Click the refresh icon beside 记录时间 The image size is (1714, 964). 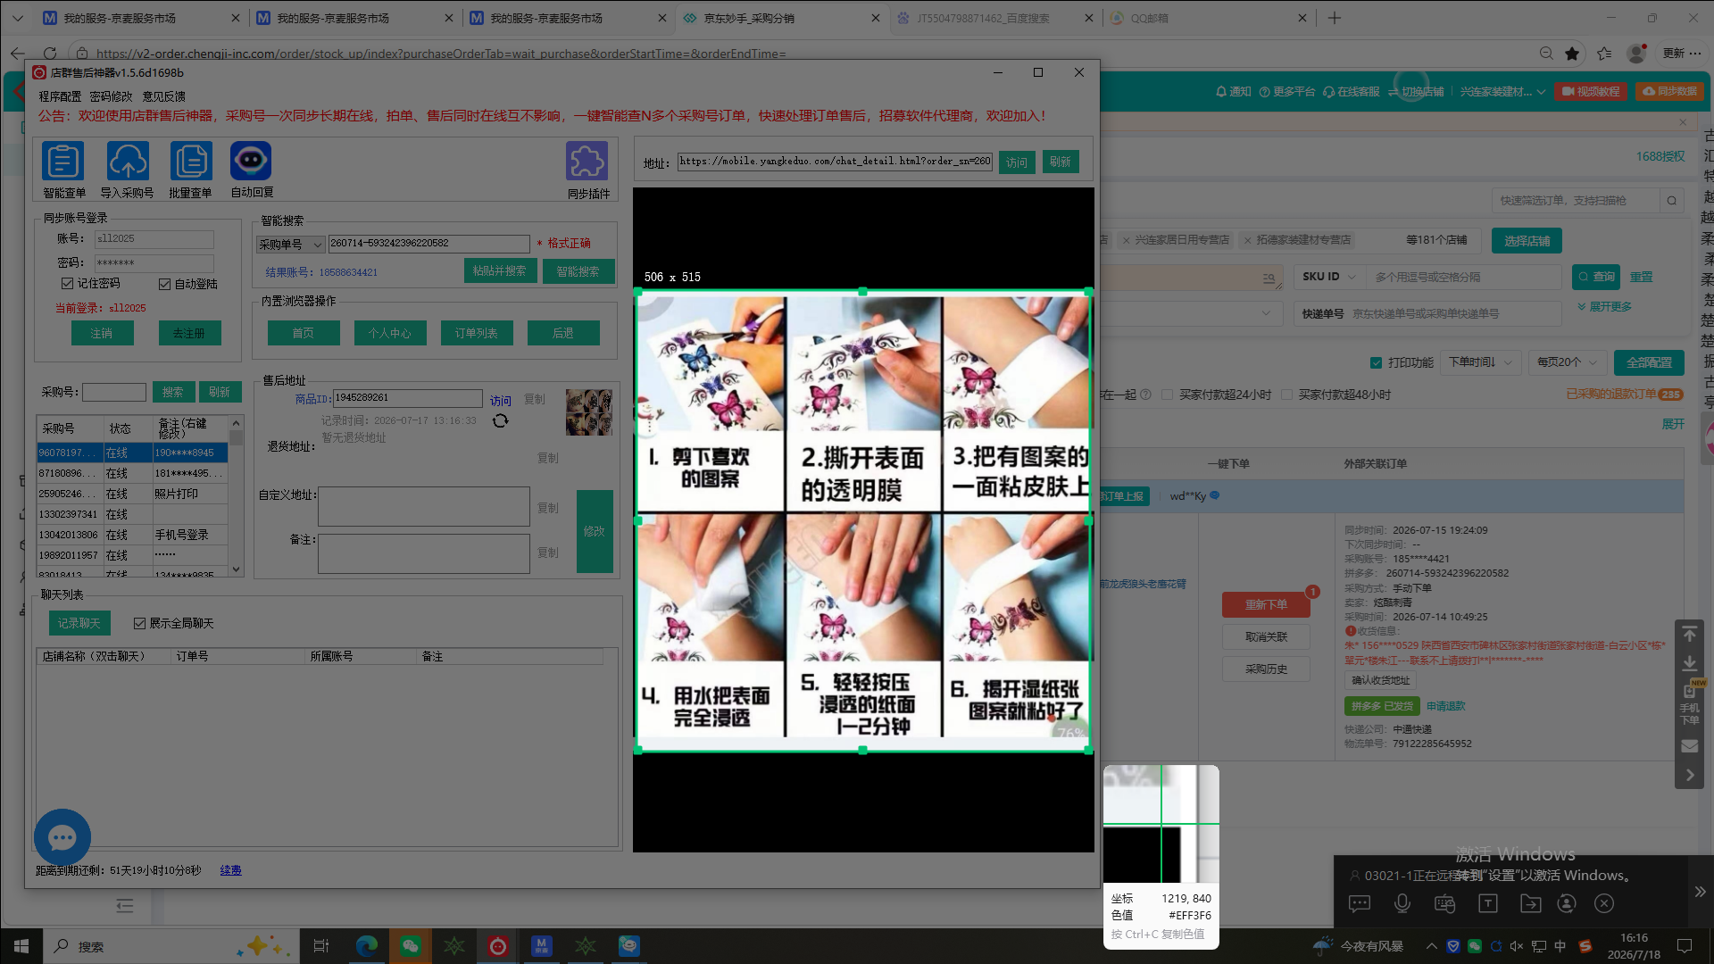click(500, 420)
